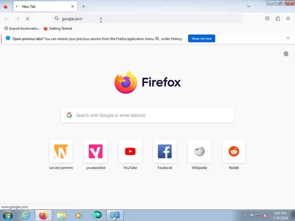The image size is (295, 221).
Task: Click the Facebook label text
Action: point(165,168)
